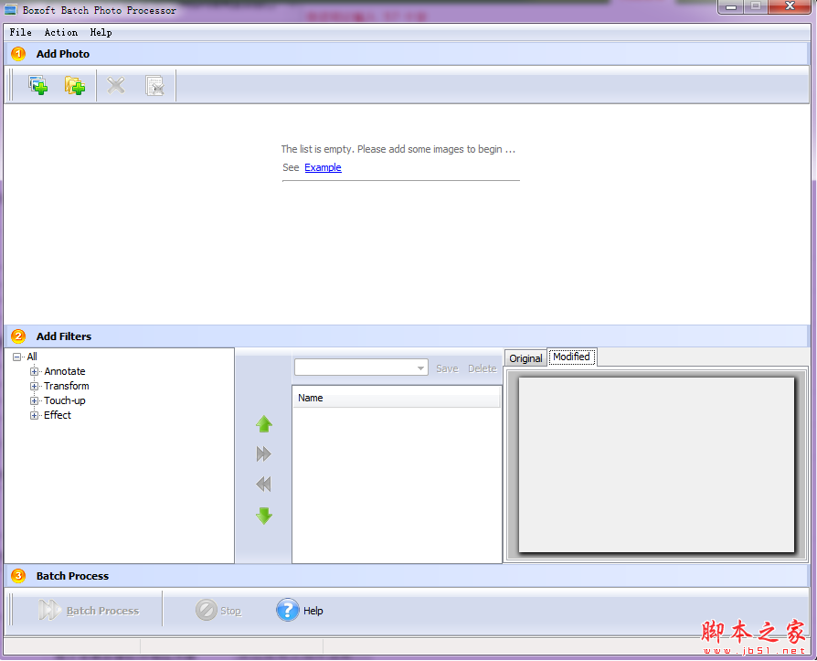Screen dimensions: 817x661
Task: Click the Add Filters section header
Action: (x=407, y=336)
